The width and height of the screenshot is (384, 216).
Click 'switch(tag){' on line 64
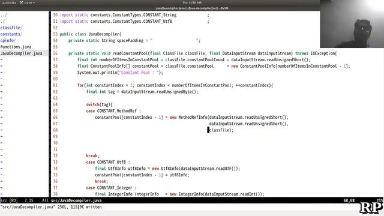99,104
